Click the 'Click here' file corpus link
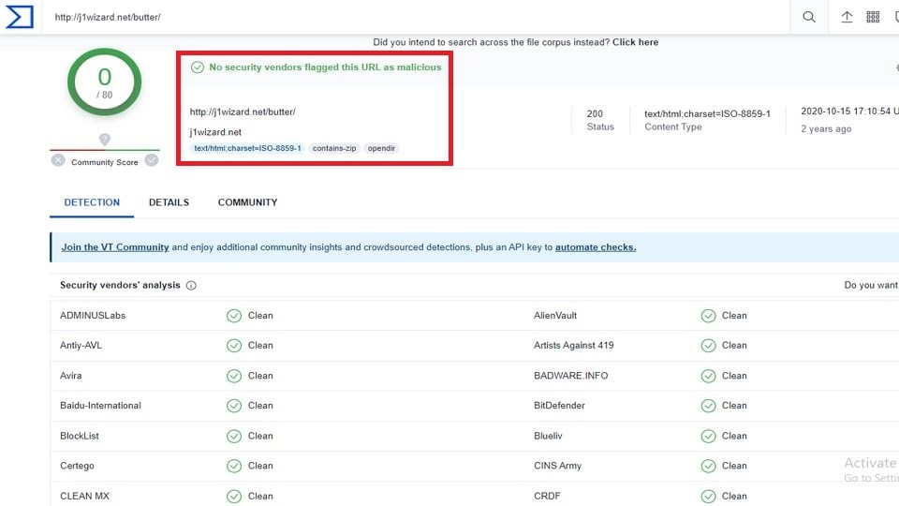The image size is (899, 506). 635,42
